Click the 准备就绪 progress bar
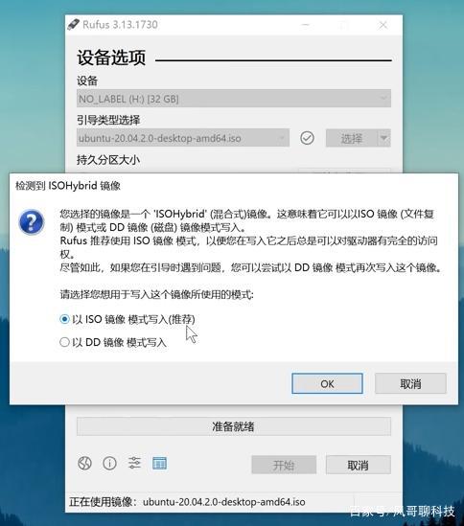 234,426
